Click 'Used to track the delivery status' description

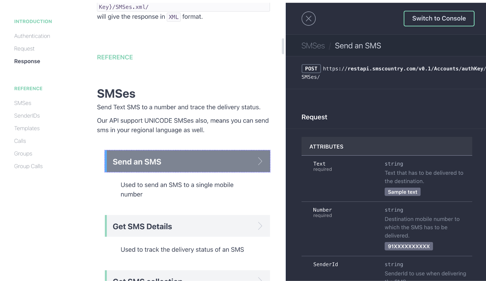[x=182, y=250]
